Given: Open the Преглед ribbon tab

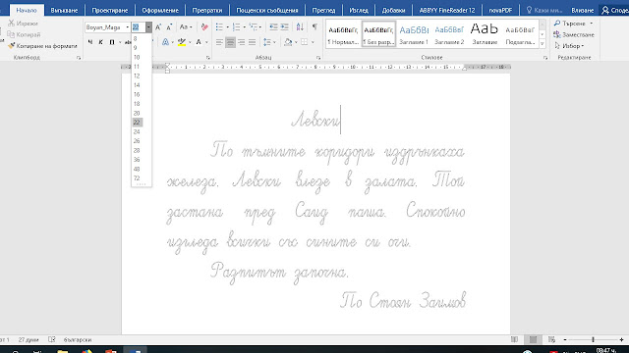Looking at the screenshot, I should tap(323, 10).
